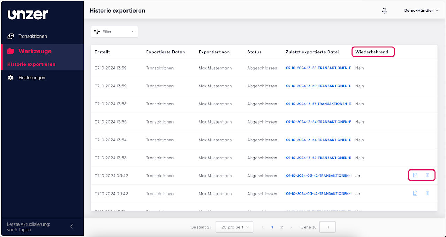Switch to page 2 of results
Screen dimensions: 446x237
[282, 227]
